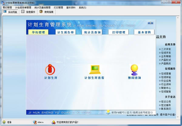Click the 准备 status text

click(9, 122)
